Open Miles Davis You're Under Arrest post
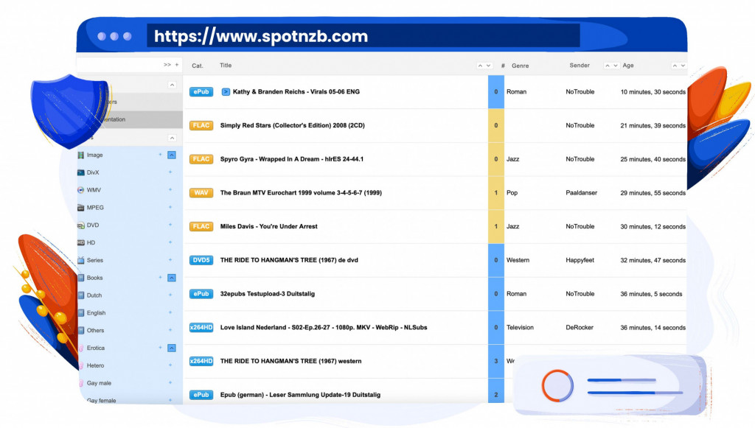The image size is (755, 428). (x=268, y=226)
